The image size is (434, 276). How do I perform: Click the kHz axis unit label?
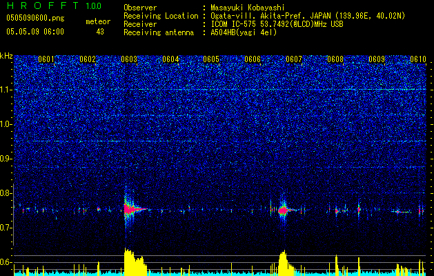coord(6,56)
